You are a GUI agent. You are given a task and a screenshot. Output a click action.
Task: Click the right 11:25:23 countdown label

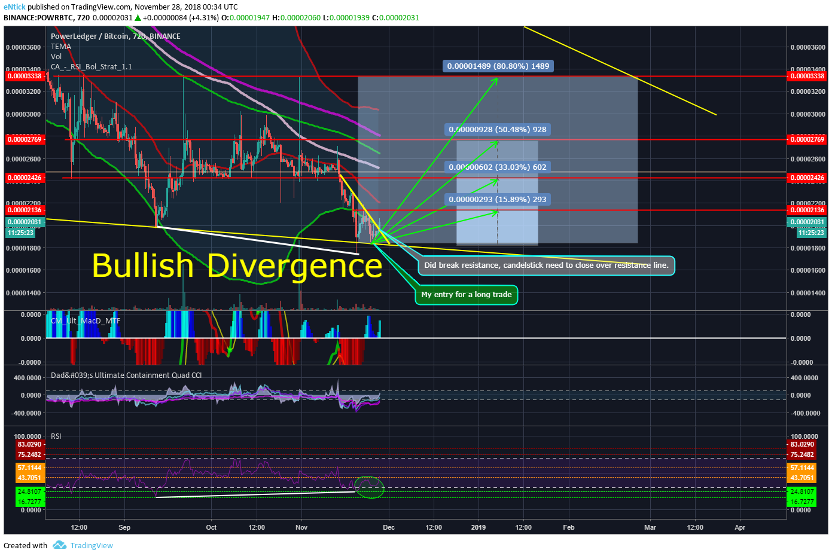pos(812,233)
